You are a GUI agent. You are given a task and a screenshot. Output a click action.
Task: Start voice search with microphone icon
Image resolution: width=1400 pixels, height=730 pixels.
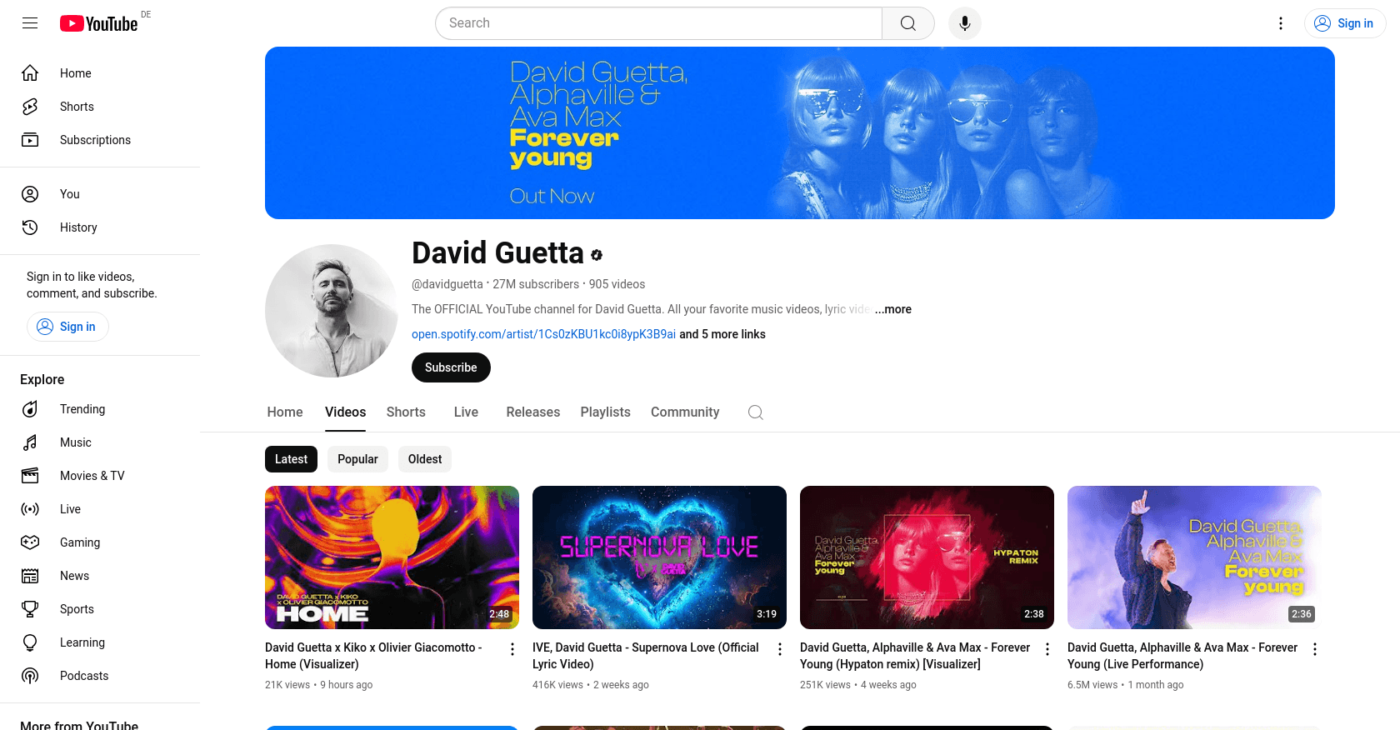(x=965, y=23)
